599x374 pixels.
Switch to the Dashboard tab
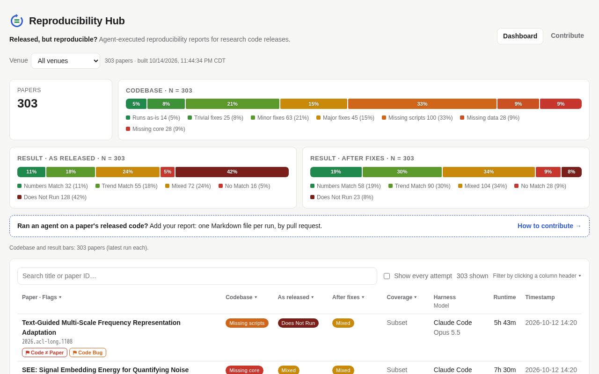click(x=520, y=36)
